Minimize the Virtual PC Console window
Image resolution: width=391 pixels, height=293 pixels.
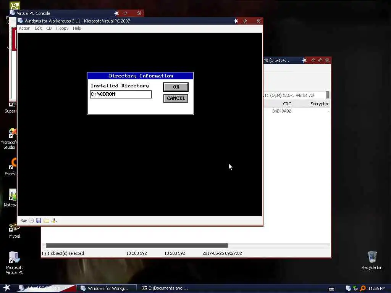pos(125,13)
